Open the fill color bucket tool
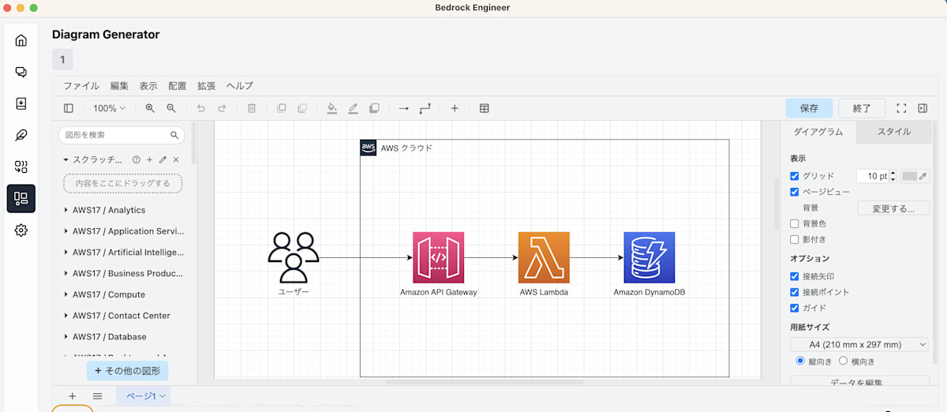Screen dimensions: 947x412 click(332, 108)
